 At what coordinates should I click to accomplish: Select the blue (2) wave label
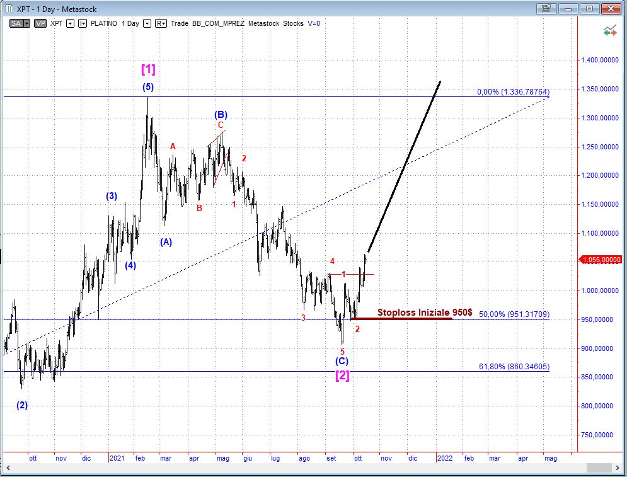point(22,405)
